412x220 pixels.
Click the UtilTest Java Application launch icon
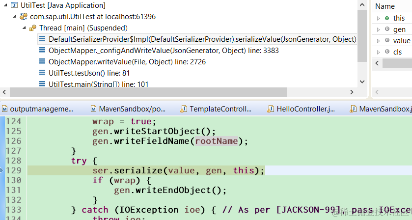point(14,5)
